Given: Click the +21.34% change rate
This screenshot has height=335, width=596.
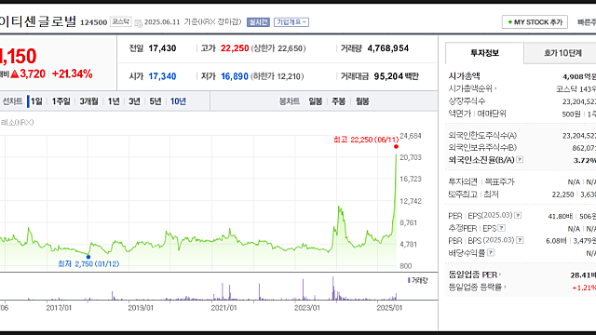Looking at the screenshot, I should click(x=73, y=74).
